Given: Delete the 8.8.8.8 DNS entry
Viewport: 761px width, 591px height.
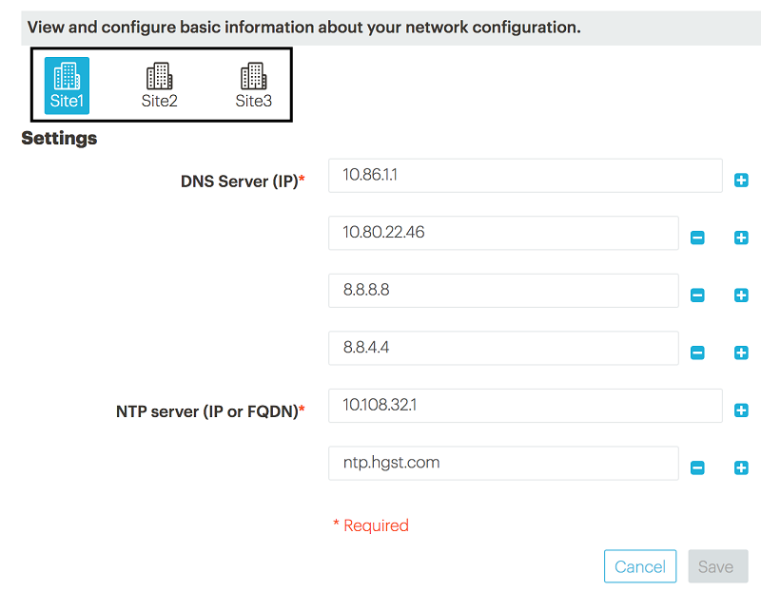Looking at the screenshot, I should [697, 295].
